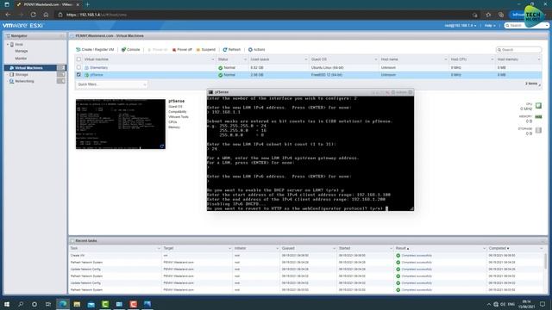This screenshot has width=552, height=310.
Task: Open File Explorer from the taskbar
Action: click(x=77, y=304)
